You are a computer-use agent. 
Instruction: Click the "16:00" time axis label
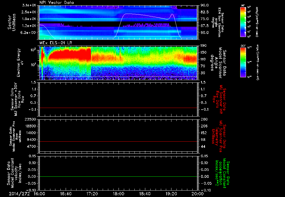point(40,194)
